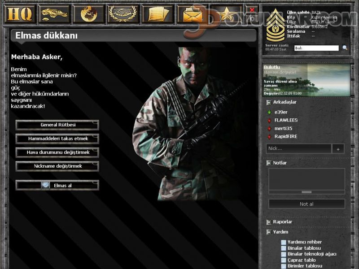This screenshot has height=269, width=359.
Task: Click the gold star ranking icon
Action: (x=227, y=14)
